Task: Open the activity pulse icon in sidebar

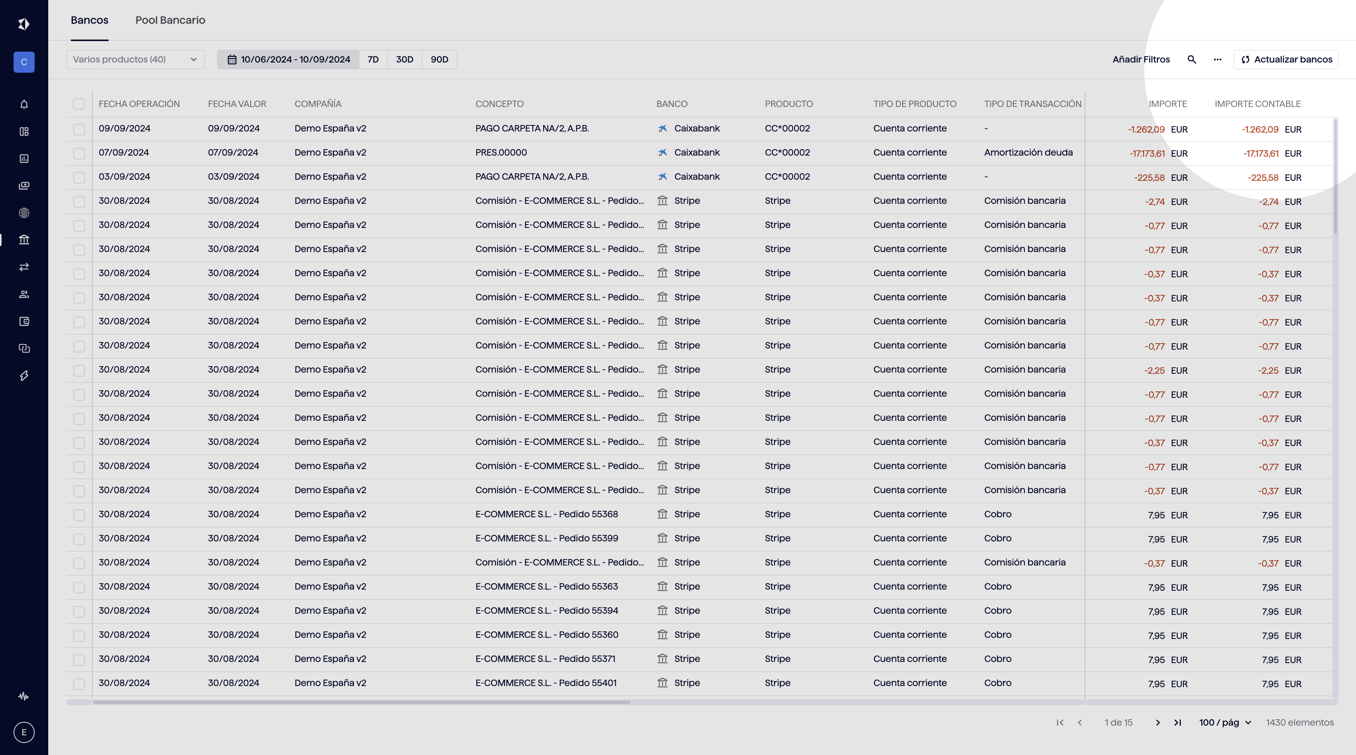Action: pos(24,696)
